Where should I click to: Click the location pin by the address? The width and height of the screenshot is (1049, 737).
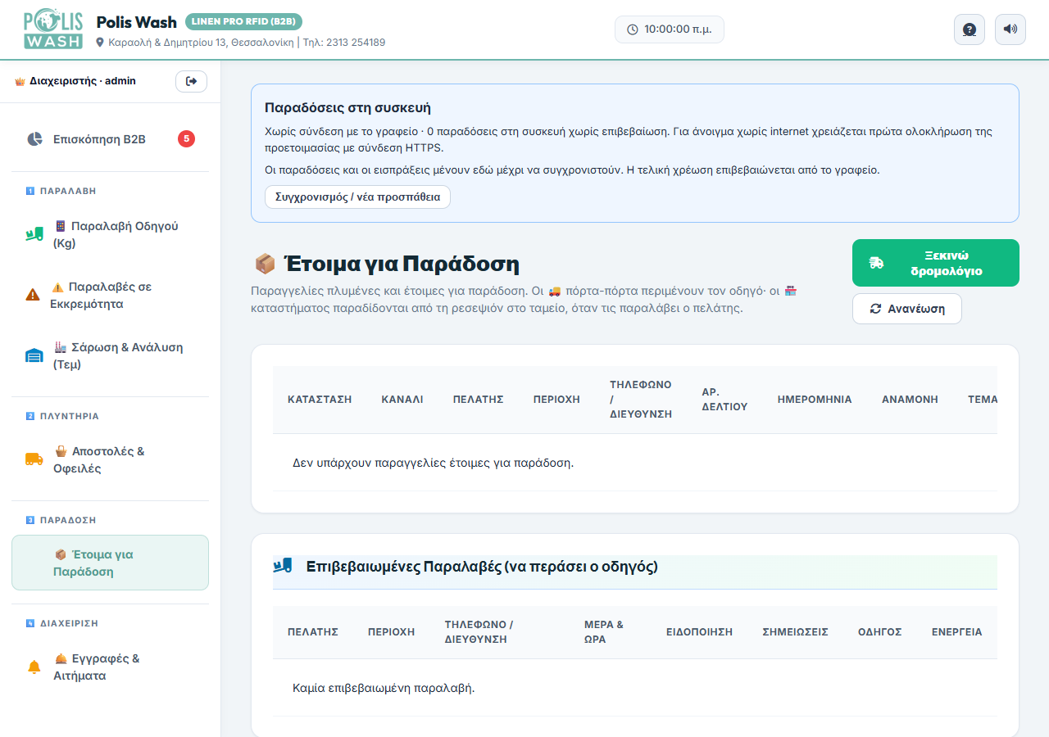click(x=101, y=43)
